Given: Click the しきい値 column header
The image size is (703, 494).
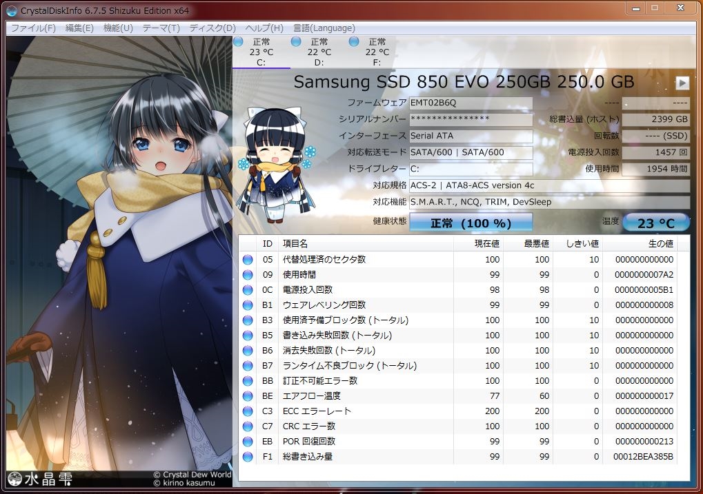Looking at the screenshot, I should tap(578, 244).
